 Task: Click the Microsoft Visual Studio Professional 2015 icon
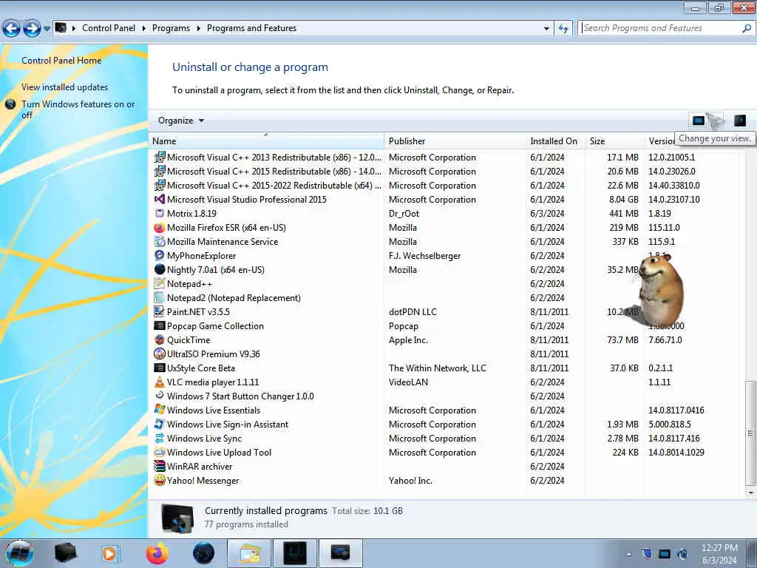160,200
